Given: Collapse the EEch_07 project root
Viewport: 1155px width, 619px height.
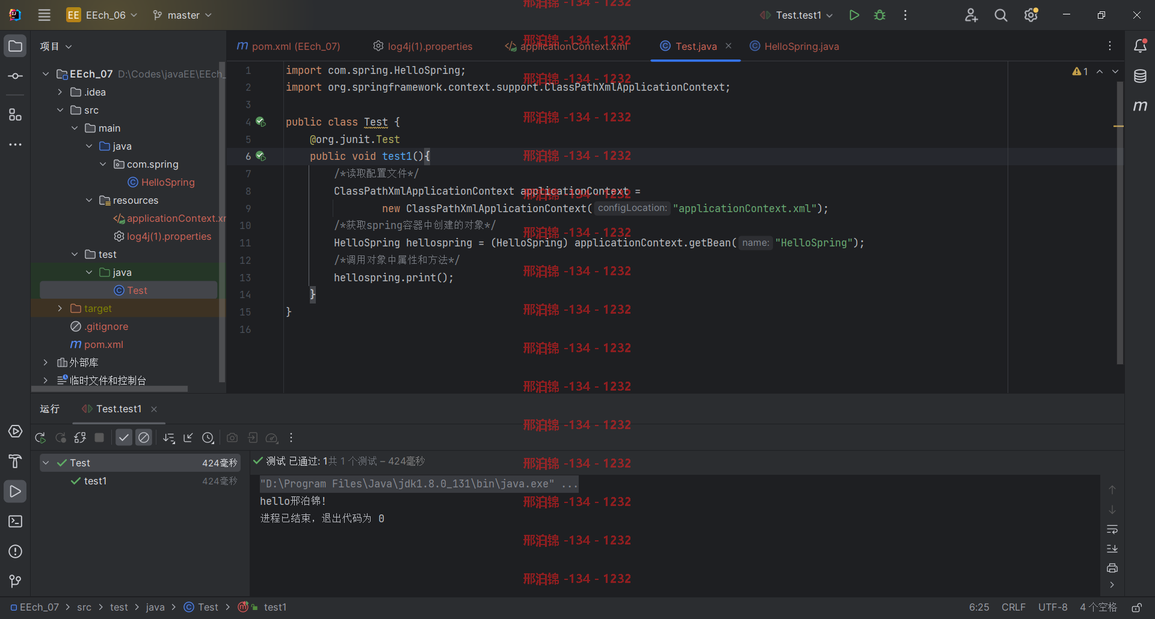Looking at the screenshot, I should 46,74.
